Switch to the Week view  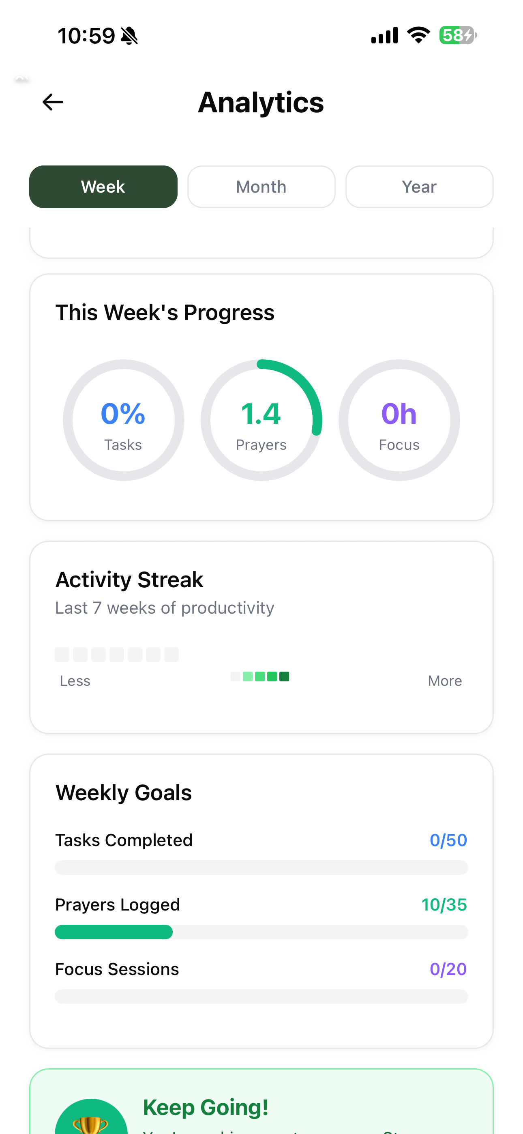[103, 187]
